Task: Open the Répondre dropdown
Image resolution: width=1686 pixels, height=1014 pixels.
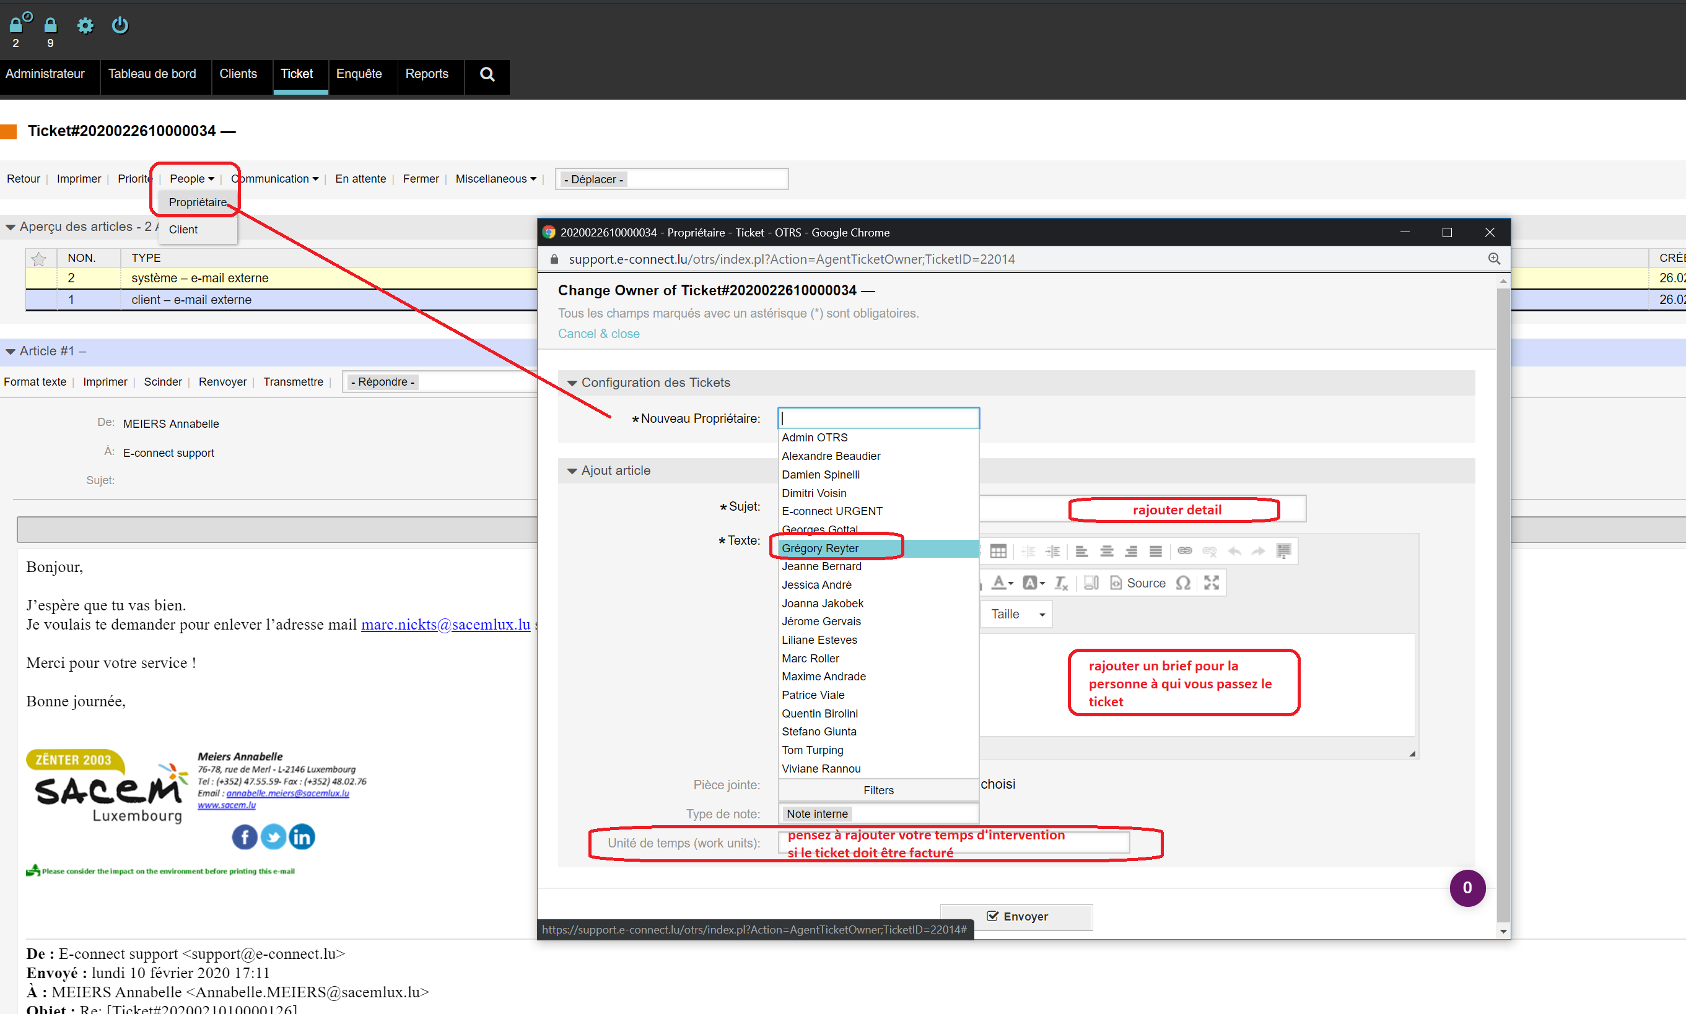Action: click(440, 382)
